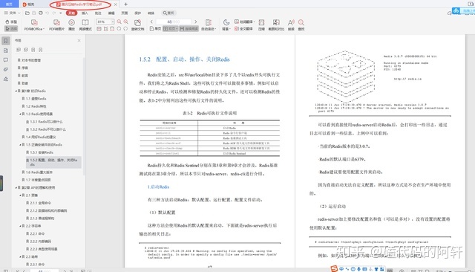Open the Page ribbon tab
The image size is (475, 272).
click(x=125, y=13)
